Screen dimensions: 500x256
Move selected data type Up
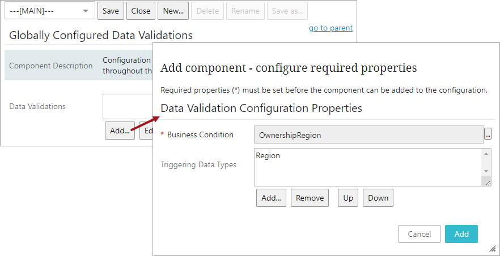[x=348, y=198]
